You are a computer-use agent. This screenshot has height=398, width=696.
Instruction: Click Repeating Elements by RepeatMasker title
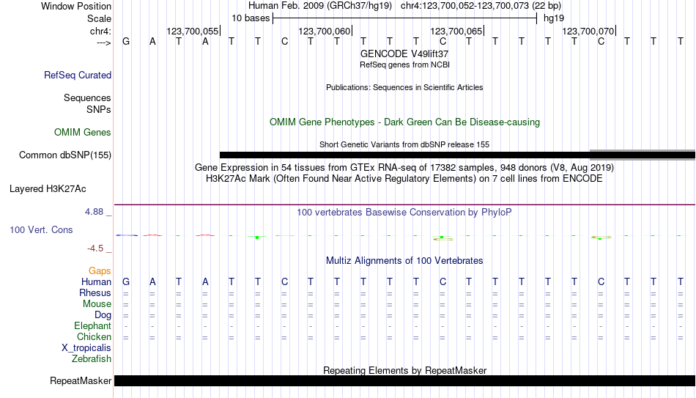coord(405,370)
